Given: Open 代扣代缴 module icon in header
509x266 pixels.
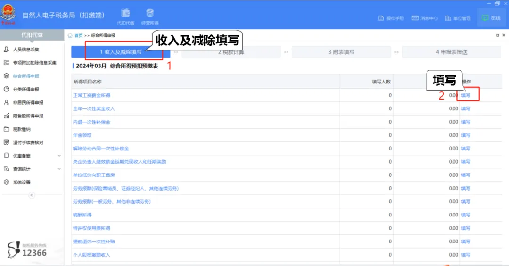Looking at the screenshot, I should pyautogui.click(x=126, y=16).
